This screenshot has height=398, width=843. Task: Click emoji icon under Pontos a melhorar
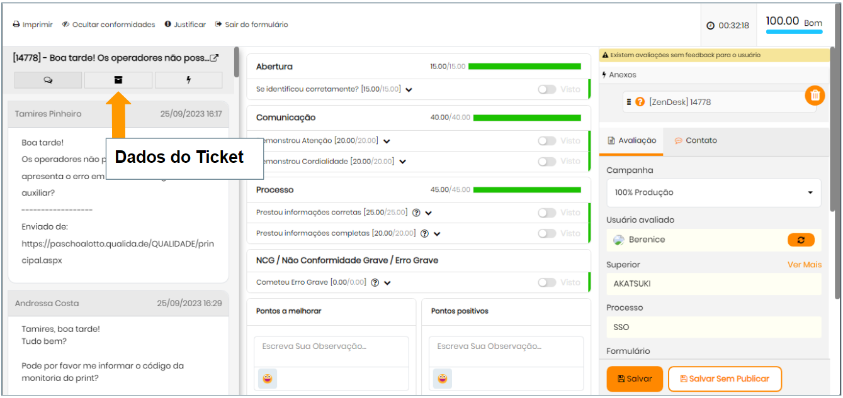tap(267, 379)
